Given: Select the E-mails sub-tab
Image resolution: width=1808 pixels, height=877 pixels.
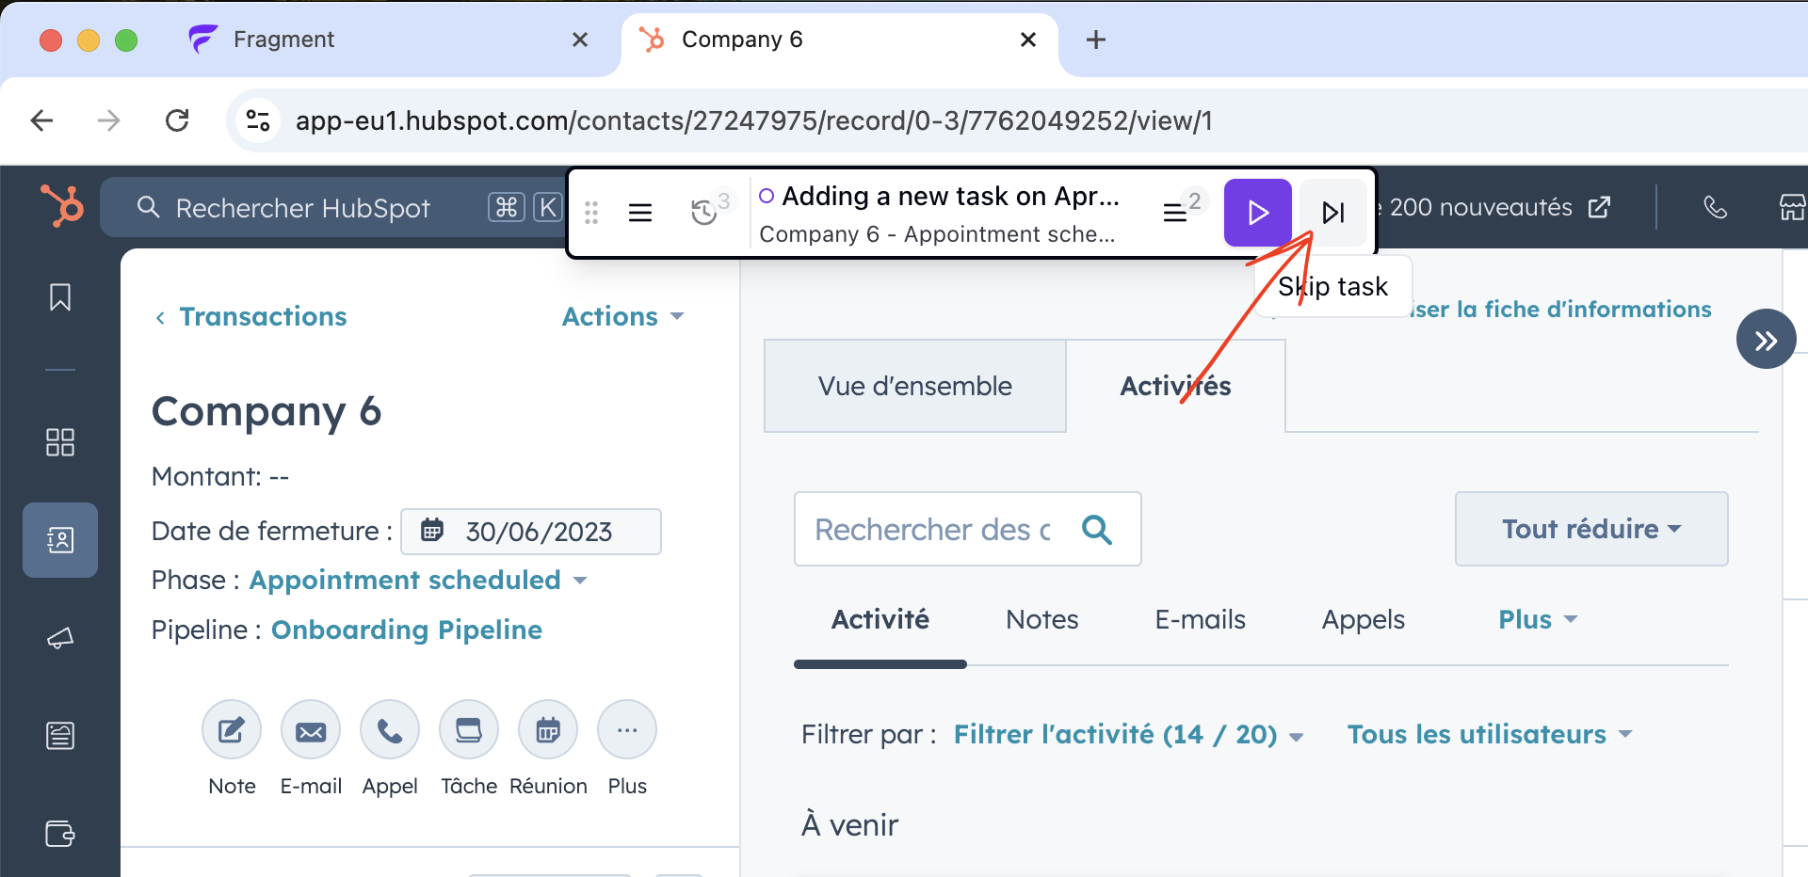Looking at the screenshot, I should tap(1201, 619).
